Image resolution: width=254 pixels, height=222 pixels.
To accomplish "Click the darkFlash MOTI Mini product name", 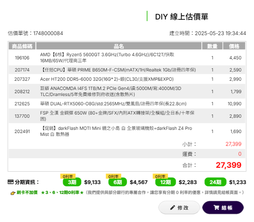I will tap(116, 131).
